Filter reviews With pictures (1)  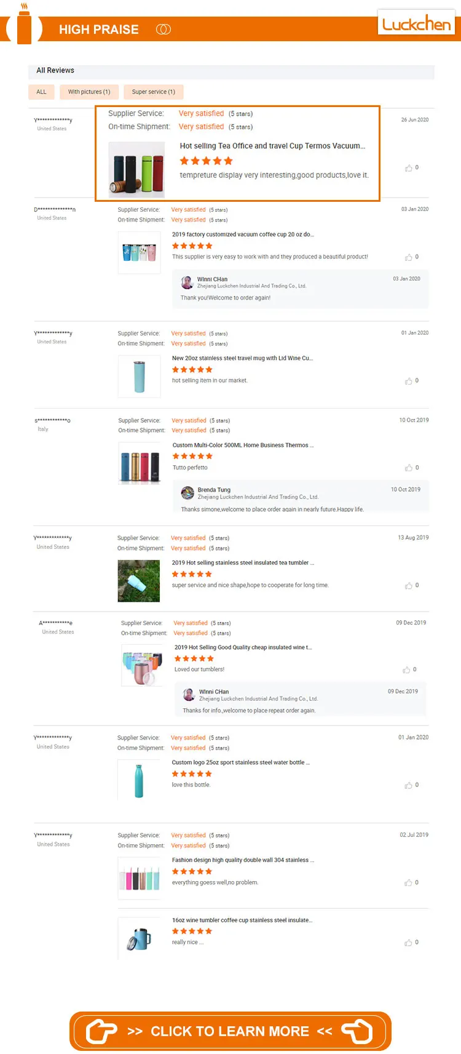tap(89, 92)
